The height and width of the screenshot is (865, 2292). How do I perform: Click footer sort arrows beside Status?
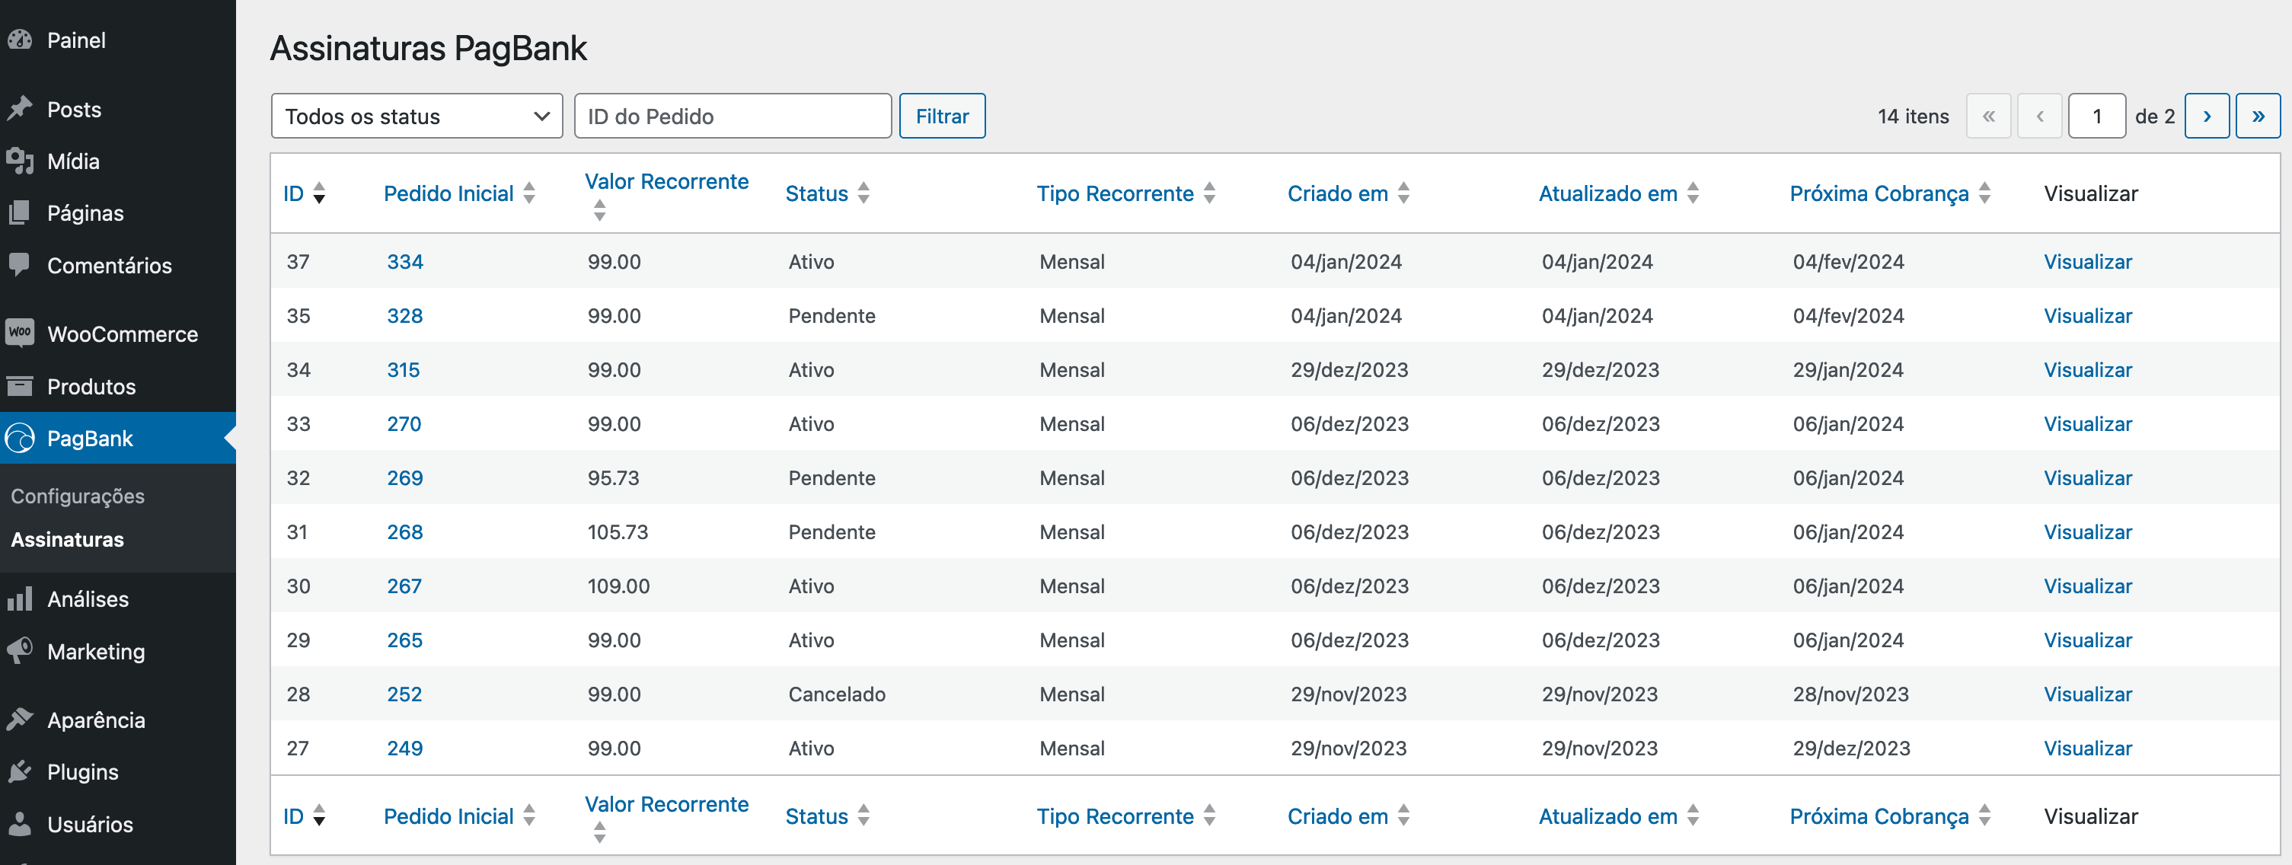pyautogui.click(x=864, y=816)
